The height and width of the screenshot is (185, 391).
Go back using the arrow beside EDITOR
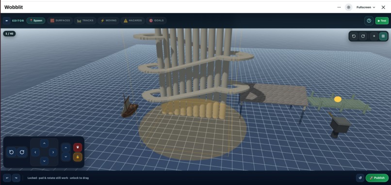pos(6,21)
